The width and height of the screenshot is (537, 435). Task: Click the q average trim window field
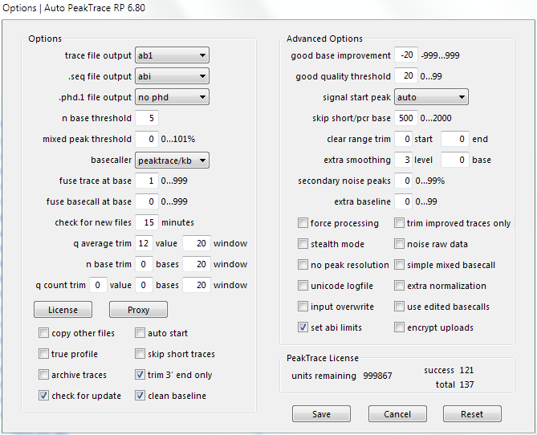(x=197, y=243)
